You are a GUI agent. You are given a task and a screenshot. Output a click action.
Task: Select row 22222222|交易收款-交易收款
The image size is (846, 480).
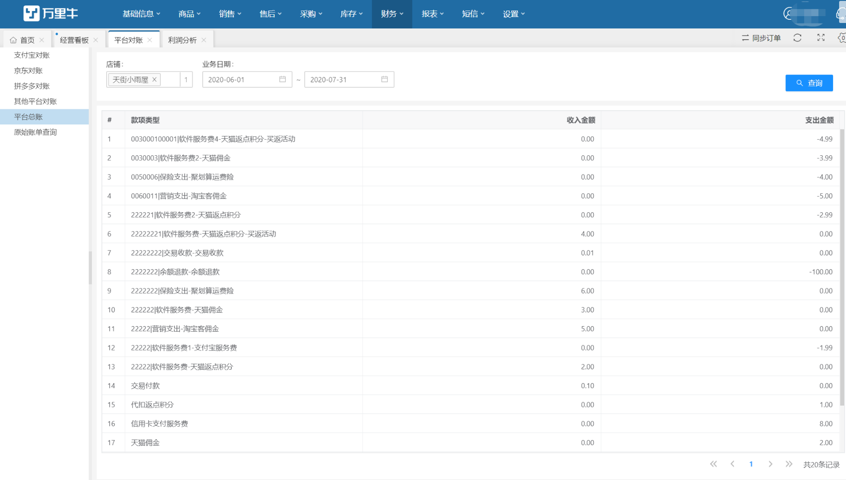(x=471, y=253)
